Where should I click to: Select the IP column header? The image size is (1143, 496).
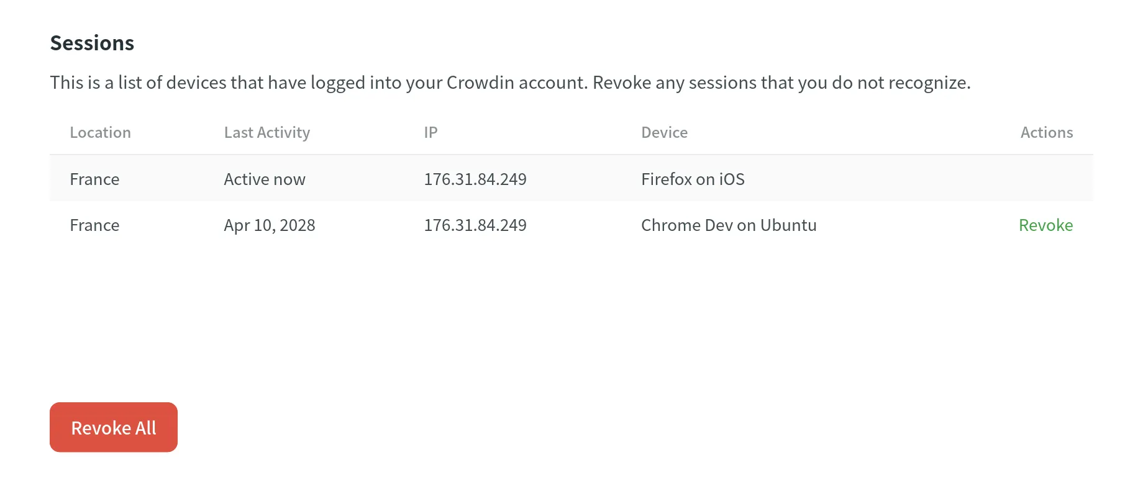tap(430, 133)
